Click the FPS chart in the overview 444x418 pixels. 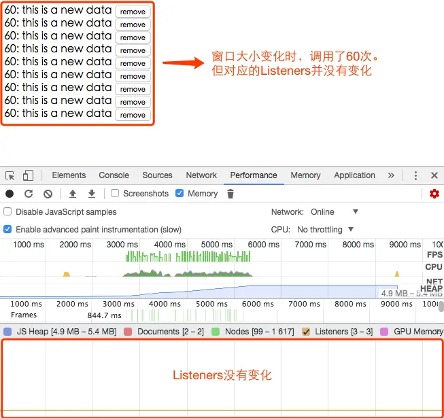(x=188, y=256)
